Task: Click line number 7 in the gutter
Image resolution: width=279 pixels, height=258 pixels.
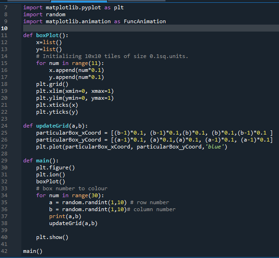Action: [6, 7]
